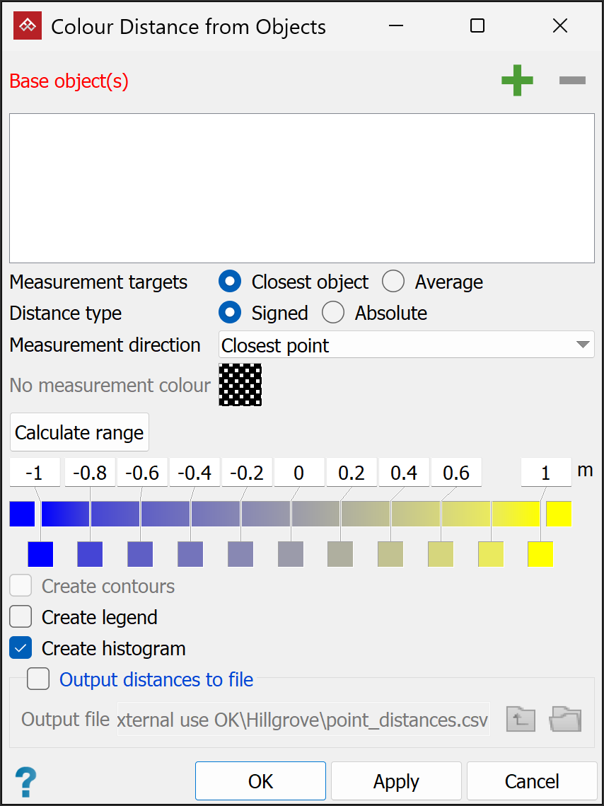Uncheck the Create histogram checkbox
The image size is (604, 806).
(x=21, y=648)
